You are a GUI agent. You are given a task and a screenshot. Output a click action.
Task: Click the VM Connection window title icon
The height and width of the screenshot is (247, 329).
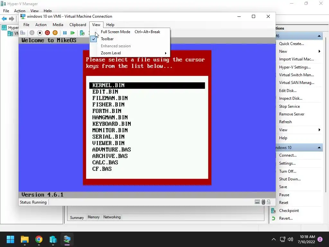(23, 16)
